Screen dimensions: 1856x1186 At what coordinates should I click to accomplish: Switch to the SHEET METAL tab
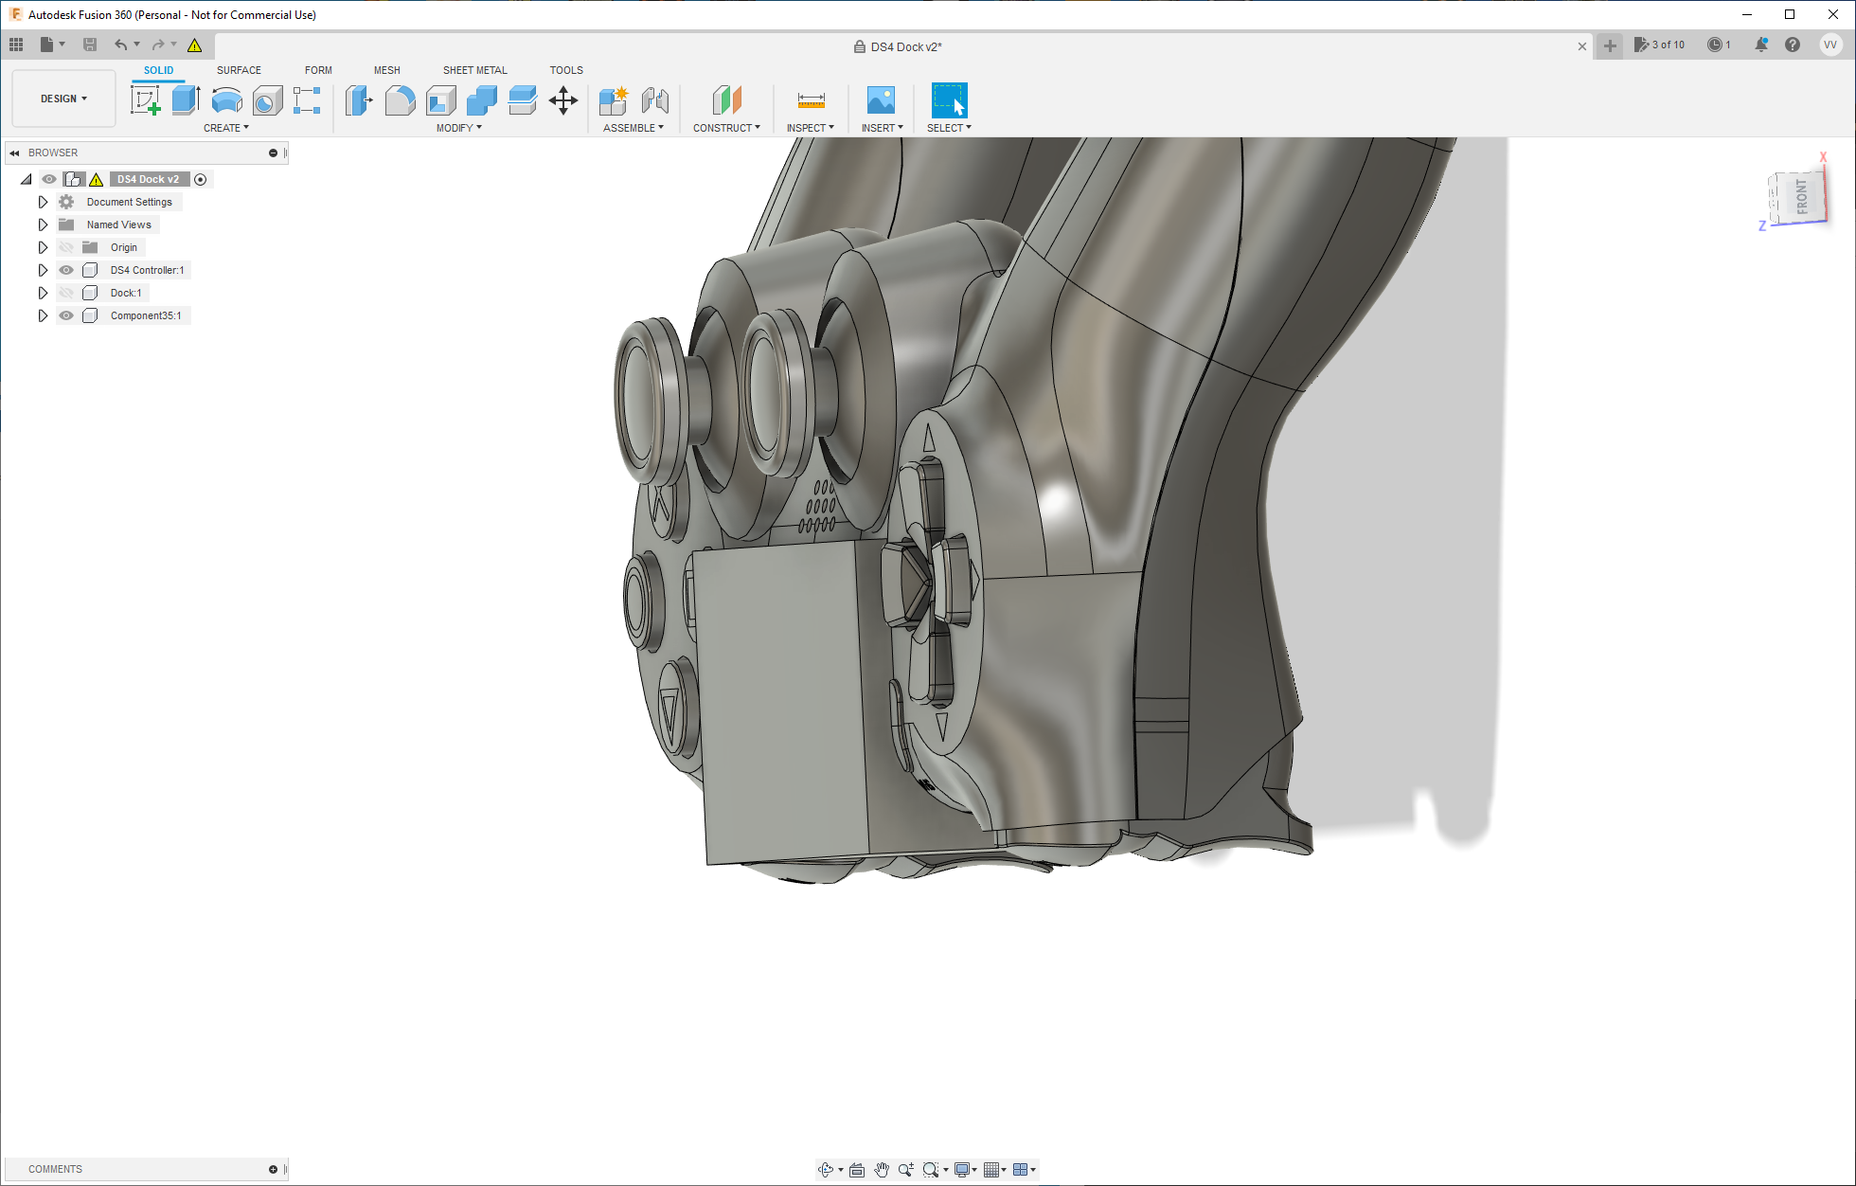tap(474, 70)
